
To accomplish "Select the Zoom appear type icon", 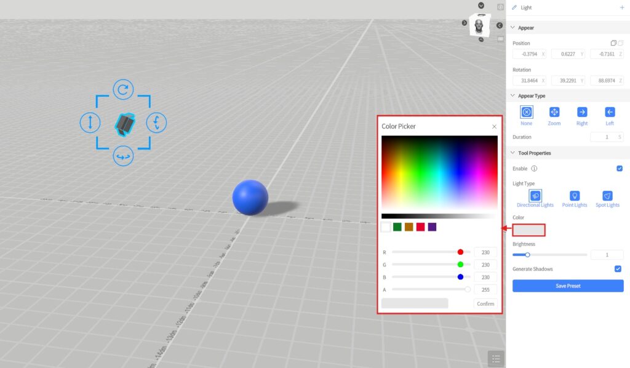I will click(x=554, y=112).
